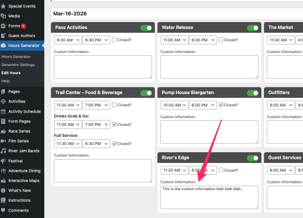
Task: Turn off the River's Edge toggle
Action: coord(253,158)
